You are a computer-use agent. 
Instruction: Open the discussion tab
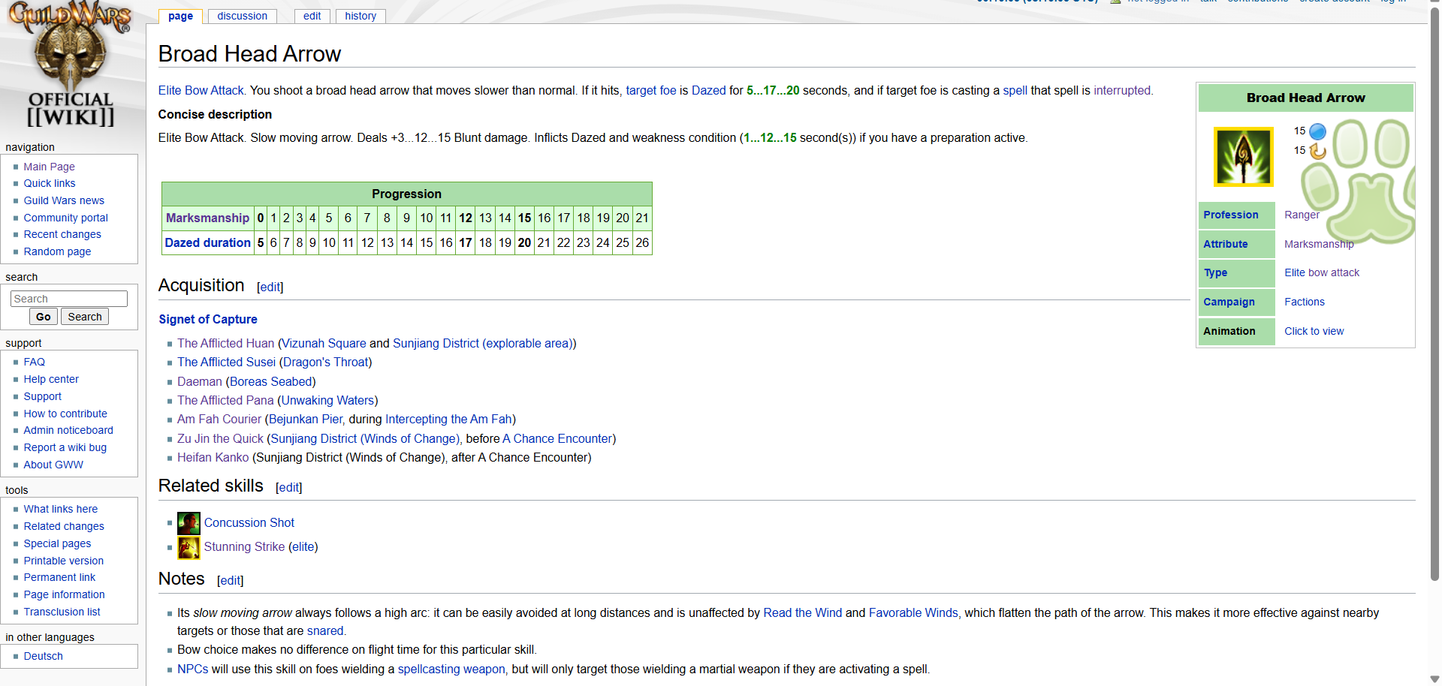(x=242, y=16)
